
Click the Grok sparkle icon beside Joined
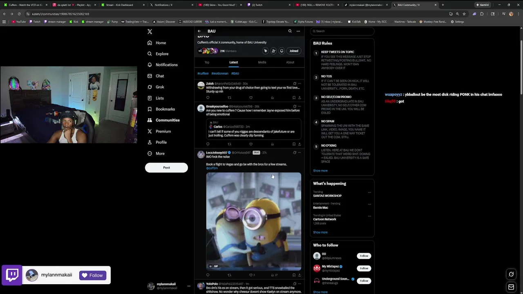pyautogui.click(x=266, y=51)
